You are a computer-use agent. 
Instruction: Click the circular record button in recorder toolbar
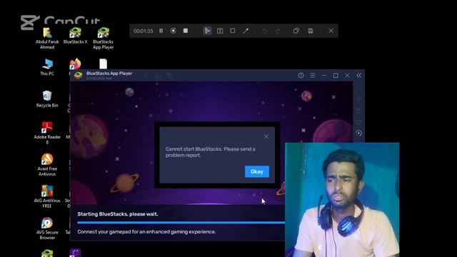173,31
